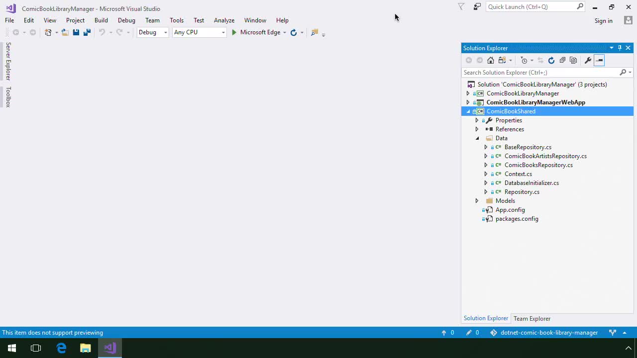Open the Build menu
The height and width of the screenshot is (358, 637).
(101, 20)
